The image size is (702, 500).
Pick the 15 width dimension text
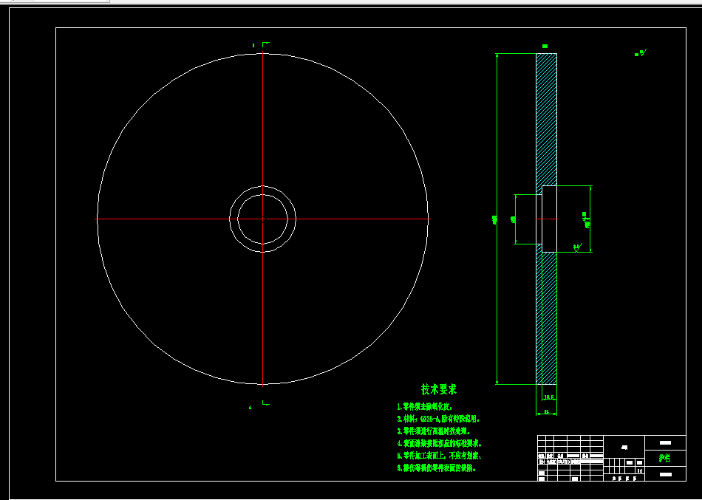pyautogui.click(x=547, y=411)
